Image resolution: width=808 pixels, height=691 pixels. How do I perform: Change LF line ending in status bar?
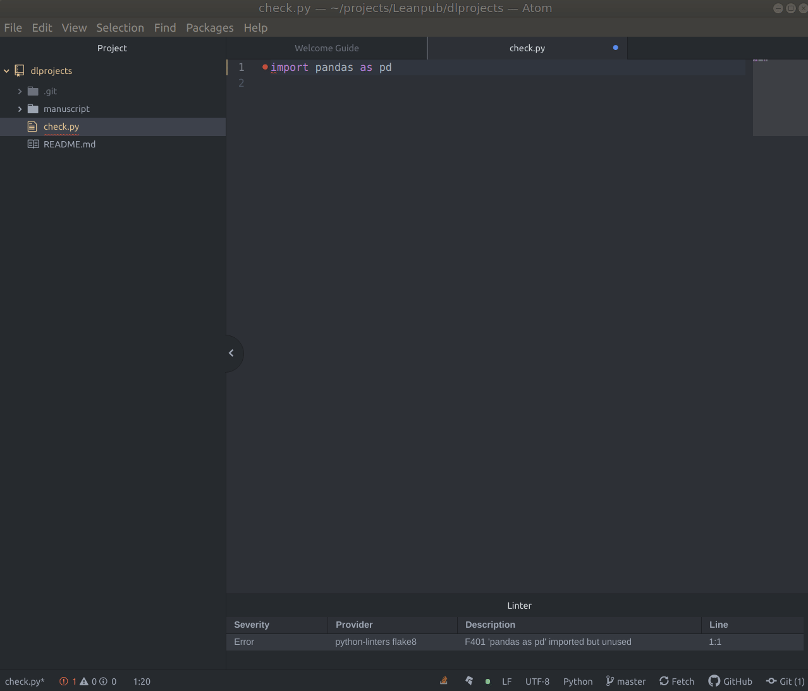(x=506, y=682)
